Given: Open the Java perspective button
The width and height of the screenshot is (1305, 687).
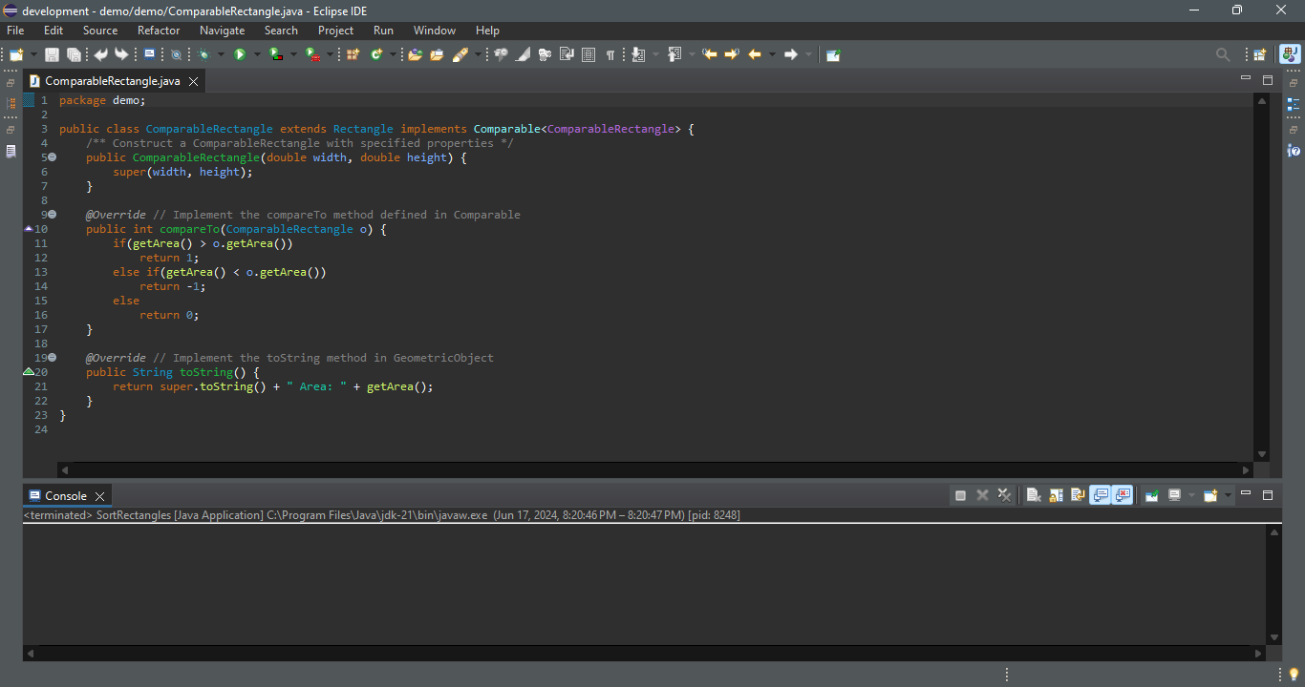Looking at the screenshot, I should pyautogui.click(x=1290, y=54).
